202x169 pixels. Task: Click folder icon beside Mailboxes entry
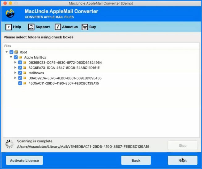point(25,73)
